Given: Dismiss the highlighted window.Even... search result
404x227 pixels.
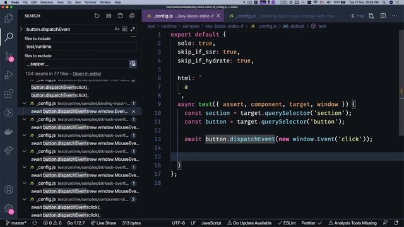Looking at the screenshot, I should [x=133, y=112].
